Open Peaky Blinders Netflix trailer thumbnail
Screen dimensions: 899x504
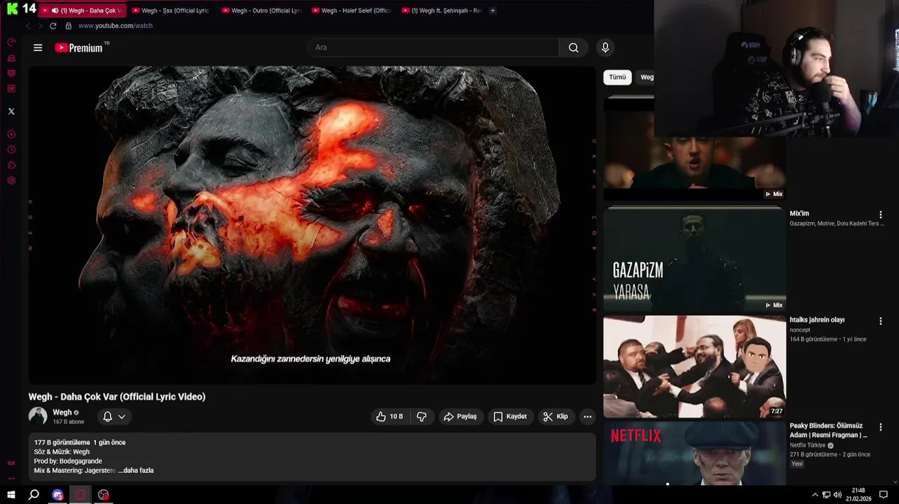click(694, 454)
